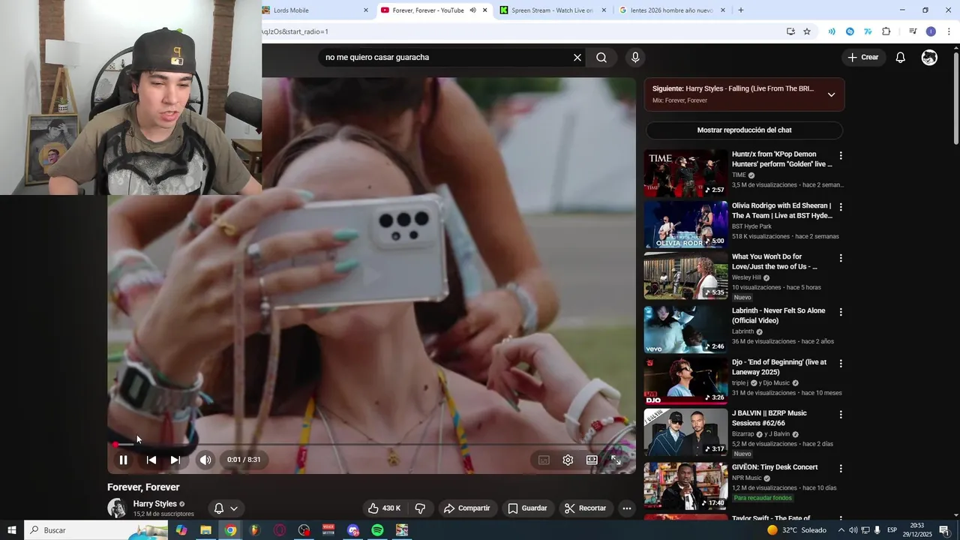Seek on the red video progress bar
This screenshot has height=540, width=960.
tap(371, 445)
